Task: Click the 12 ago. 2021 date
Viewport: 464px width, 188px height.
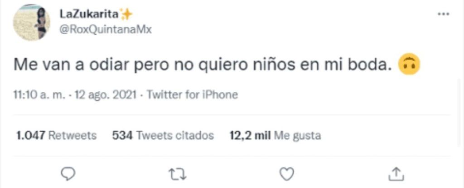Action: click(x=105, y=95)
